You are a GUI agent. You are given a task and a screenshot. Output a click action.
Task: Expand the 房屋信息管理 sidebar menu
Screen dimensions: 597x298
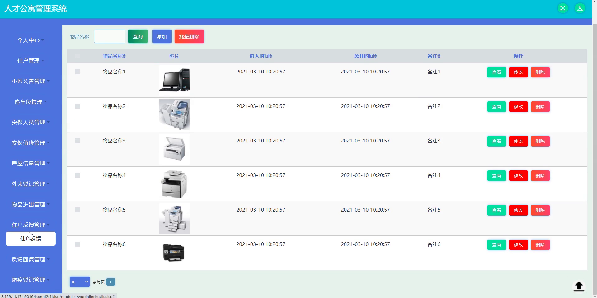point(31,163)
